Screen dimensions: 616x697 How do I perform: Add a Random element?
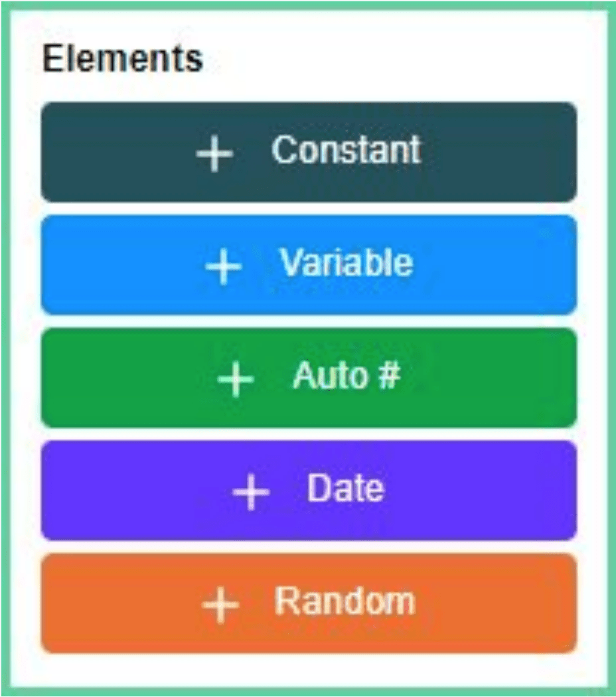(x=308, y=601)
